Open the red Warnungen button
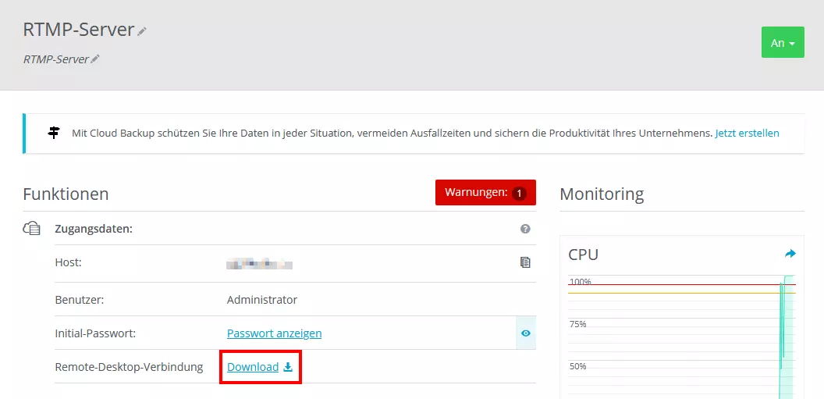 (485, 192)
